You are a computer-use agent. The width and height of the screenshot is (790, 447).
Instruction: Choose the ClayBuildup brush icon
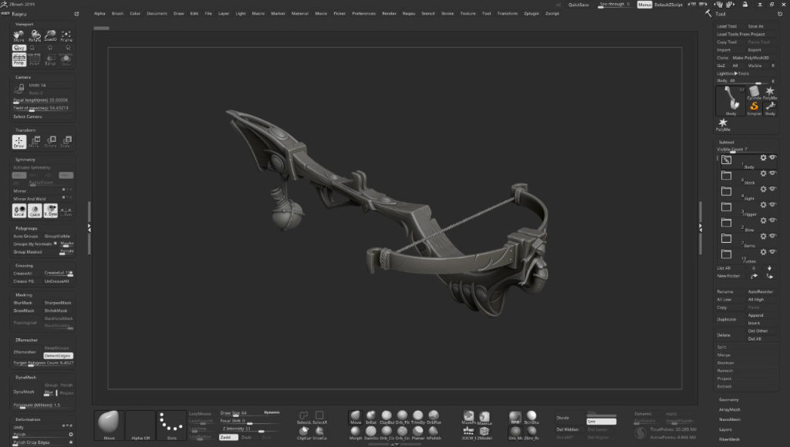pos(387,417)
